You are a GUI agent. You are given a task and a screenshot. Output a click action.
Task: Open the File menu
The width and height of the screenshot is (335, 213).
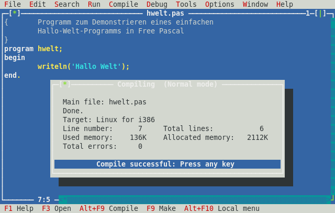coord(13,4)
